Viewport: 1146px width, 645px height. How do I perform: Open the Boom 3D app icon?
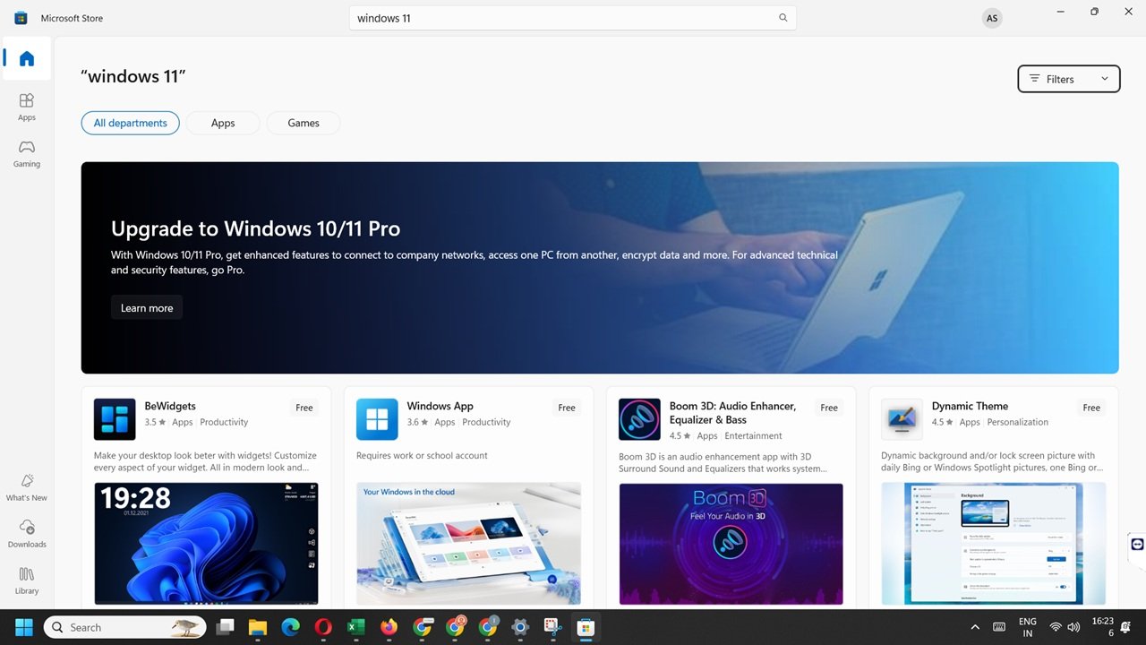(639, 419)
